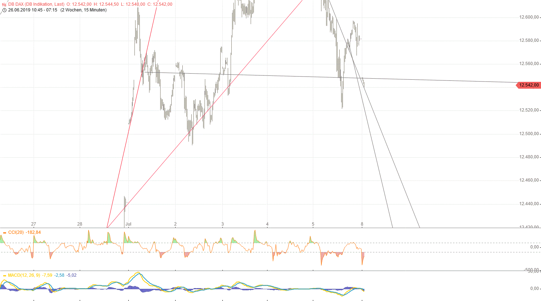This screenshot has height=301, width=541.
Task: Click the open value O: 12.542,00
Action: tap(79, 4)
